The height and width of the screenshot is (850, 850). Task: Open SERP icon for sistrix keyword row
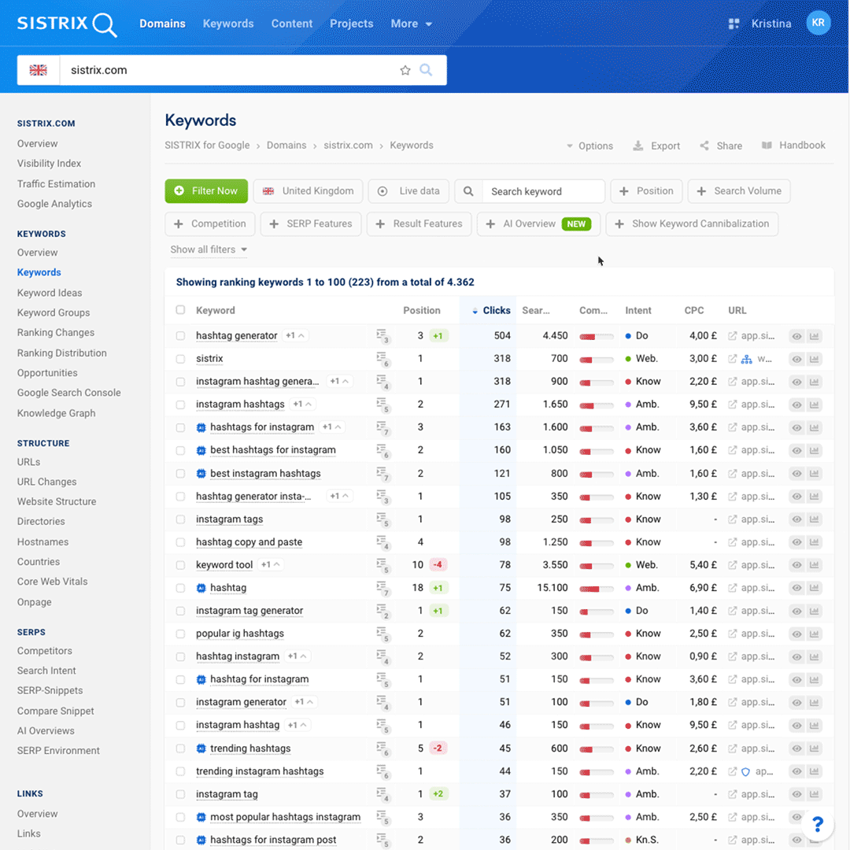click(x=382, y=359)
